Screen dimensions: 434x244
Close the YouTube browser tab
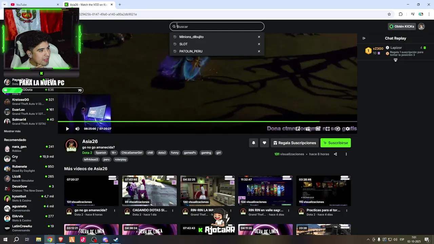[58, 5]
